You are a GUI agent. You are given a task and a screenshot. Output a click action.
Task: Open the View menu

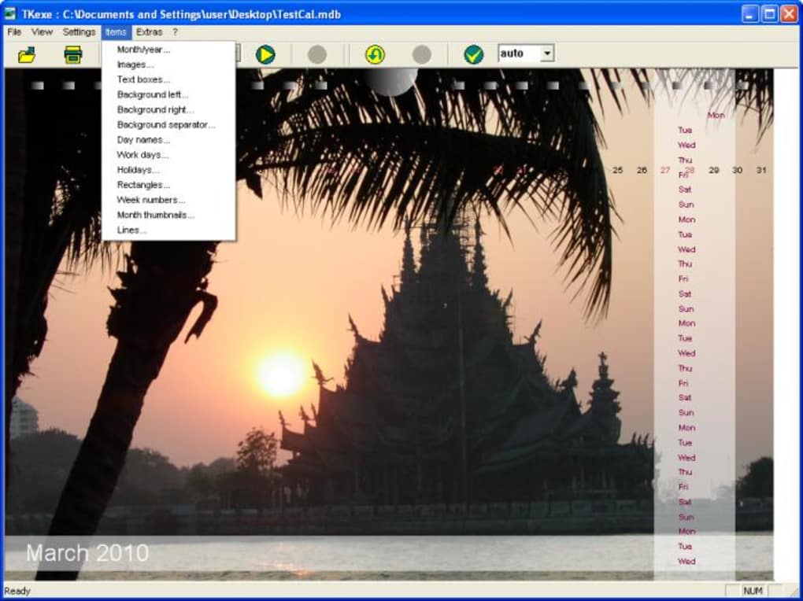(42, 31)
